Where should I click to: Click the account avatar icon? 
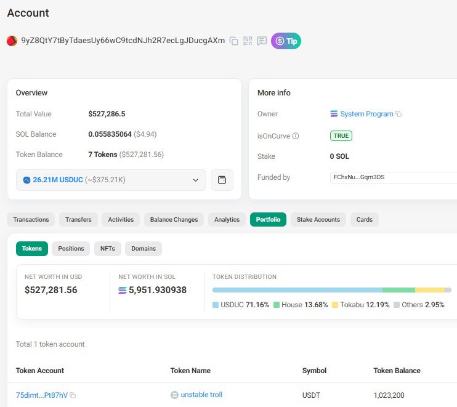[12, 41]
